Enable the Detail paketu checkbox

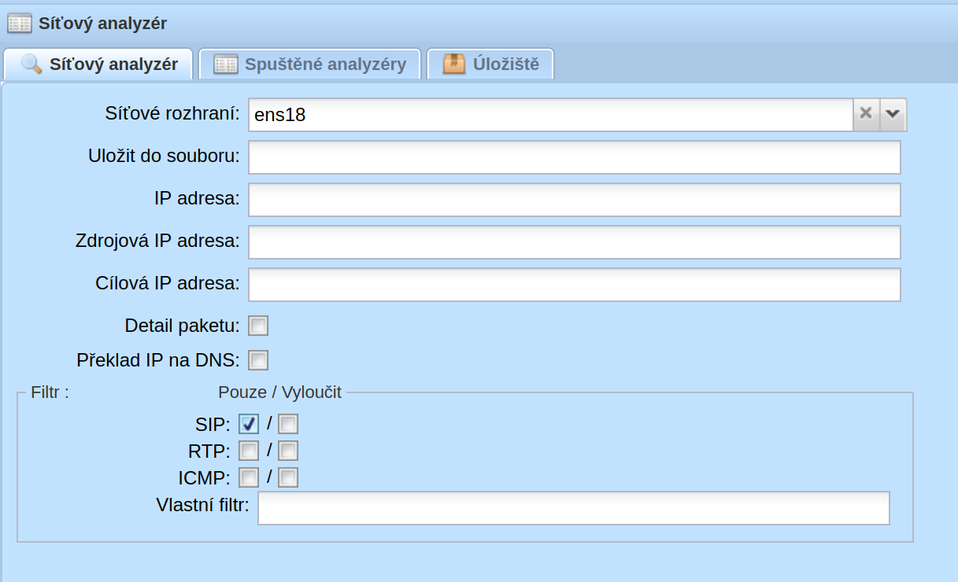click(x=258, y=326)
